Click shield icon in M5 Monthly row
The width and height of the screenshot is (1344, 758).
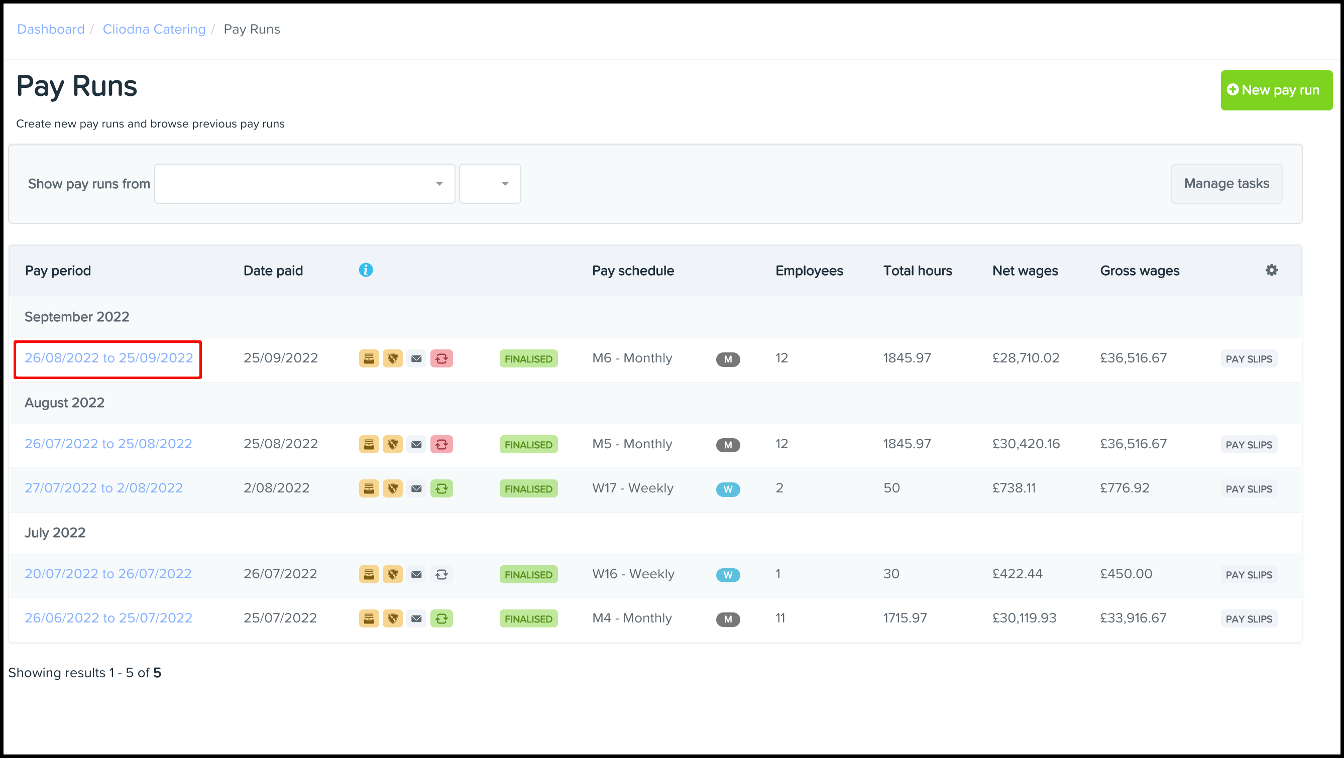pos(392,445)
